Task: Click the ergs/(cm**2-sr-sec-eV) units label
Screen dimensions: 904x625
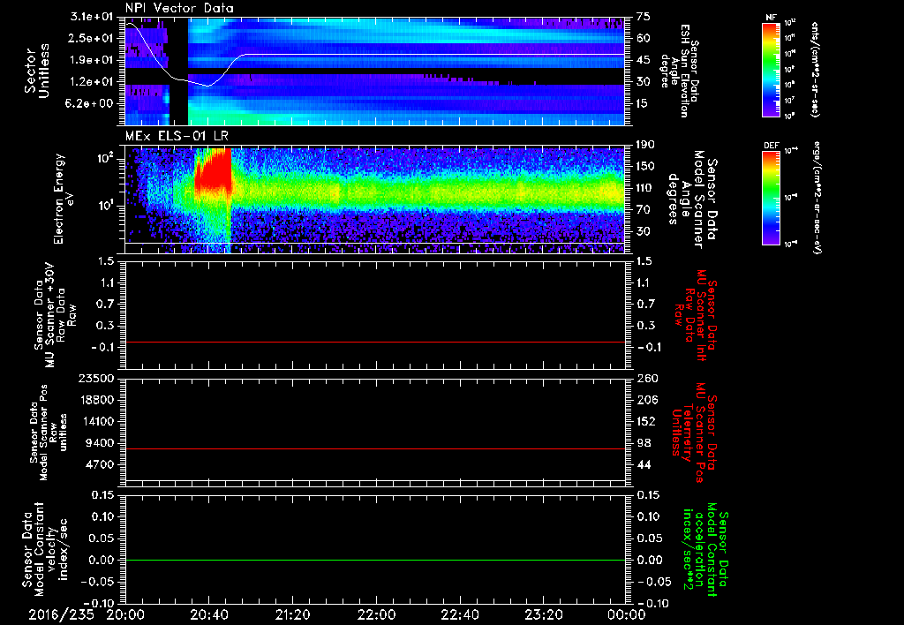Action: point(818,198)
